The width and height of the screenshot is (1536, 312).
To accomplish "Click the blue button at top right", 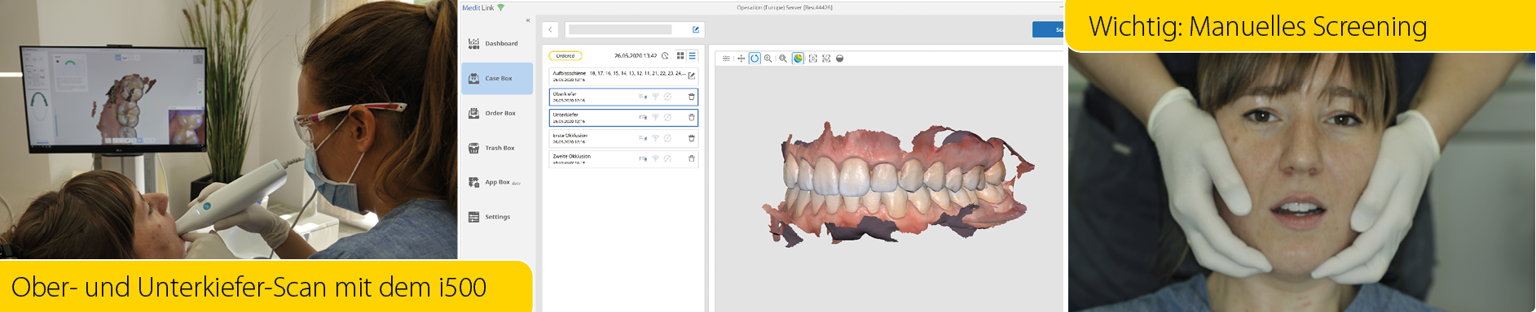I will [x=1048, y=29].
